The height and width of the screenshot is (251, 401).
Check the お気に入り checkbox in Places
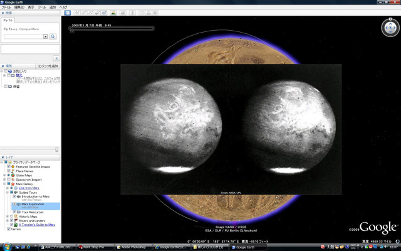(6, 71)
